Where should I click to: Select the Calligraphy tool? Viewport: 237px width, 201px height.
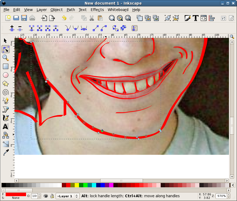[x=5, y=118]
